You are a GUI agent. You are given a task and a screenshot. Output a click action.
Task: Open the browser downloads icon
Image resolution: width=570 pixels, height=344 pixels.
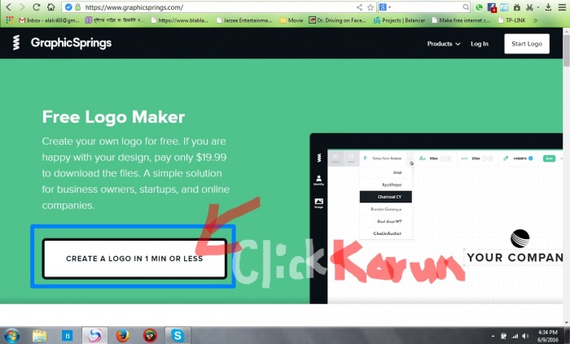548,7
